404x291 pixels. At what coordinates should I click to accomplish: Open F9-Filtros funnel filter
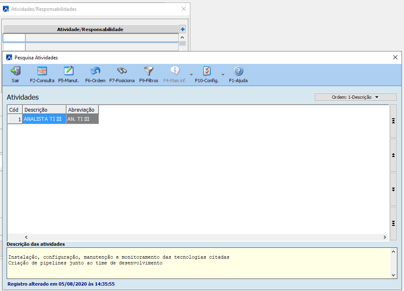(x=148, y=71)
